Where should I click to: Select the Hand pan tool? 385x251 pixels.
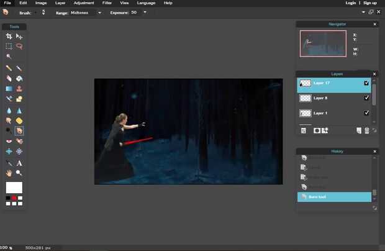[9, 173]
